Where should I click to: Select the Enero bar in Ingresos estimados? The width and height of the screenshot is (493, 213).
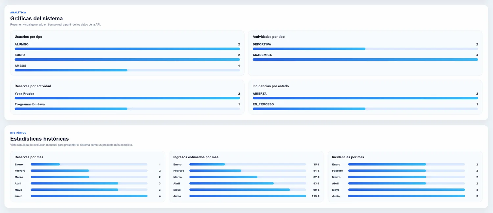pyautogui.click(x=248, y=165)
